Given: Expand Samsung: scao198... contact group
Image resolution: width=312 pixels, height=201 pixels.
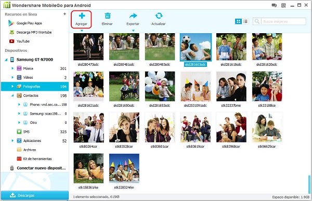Looking at the screenshot, I should click(19, 113).
